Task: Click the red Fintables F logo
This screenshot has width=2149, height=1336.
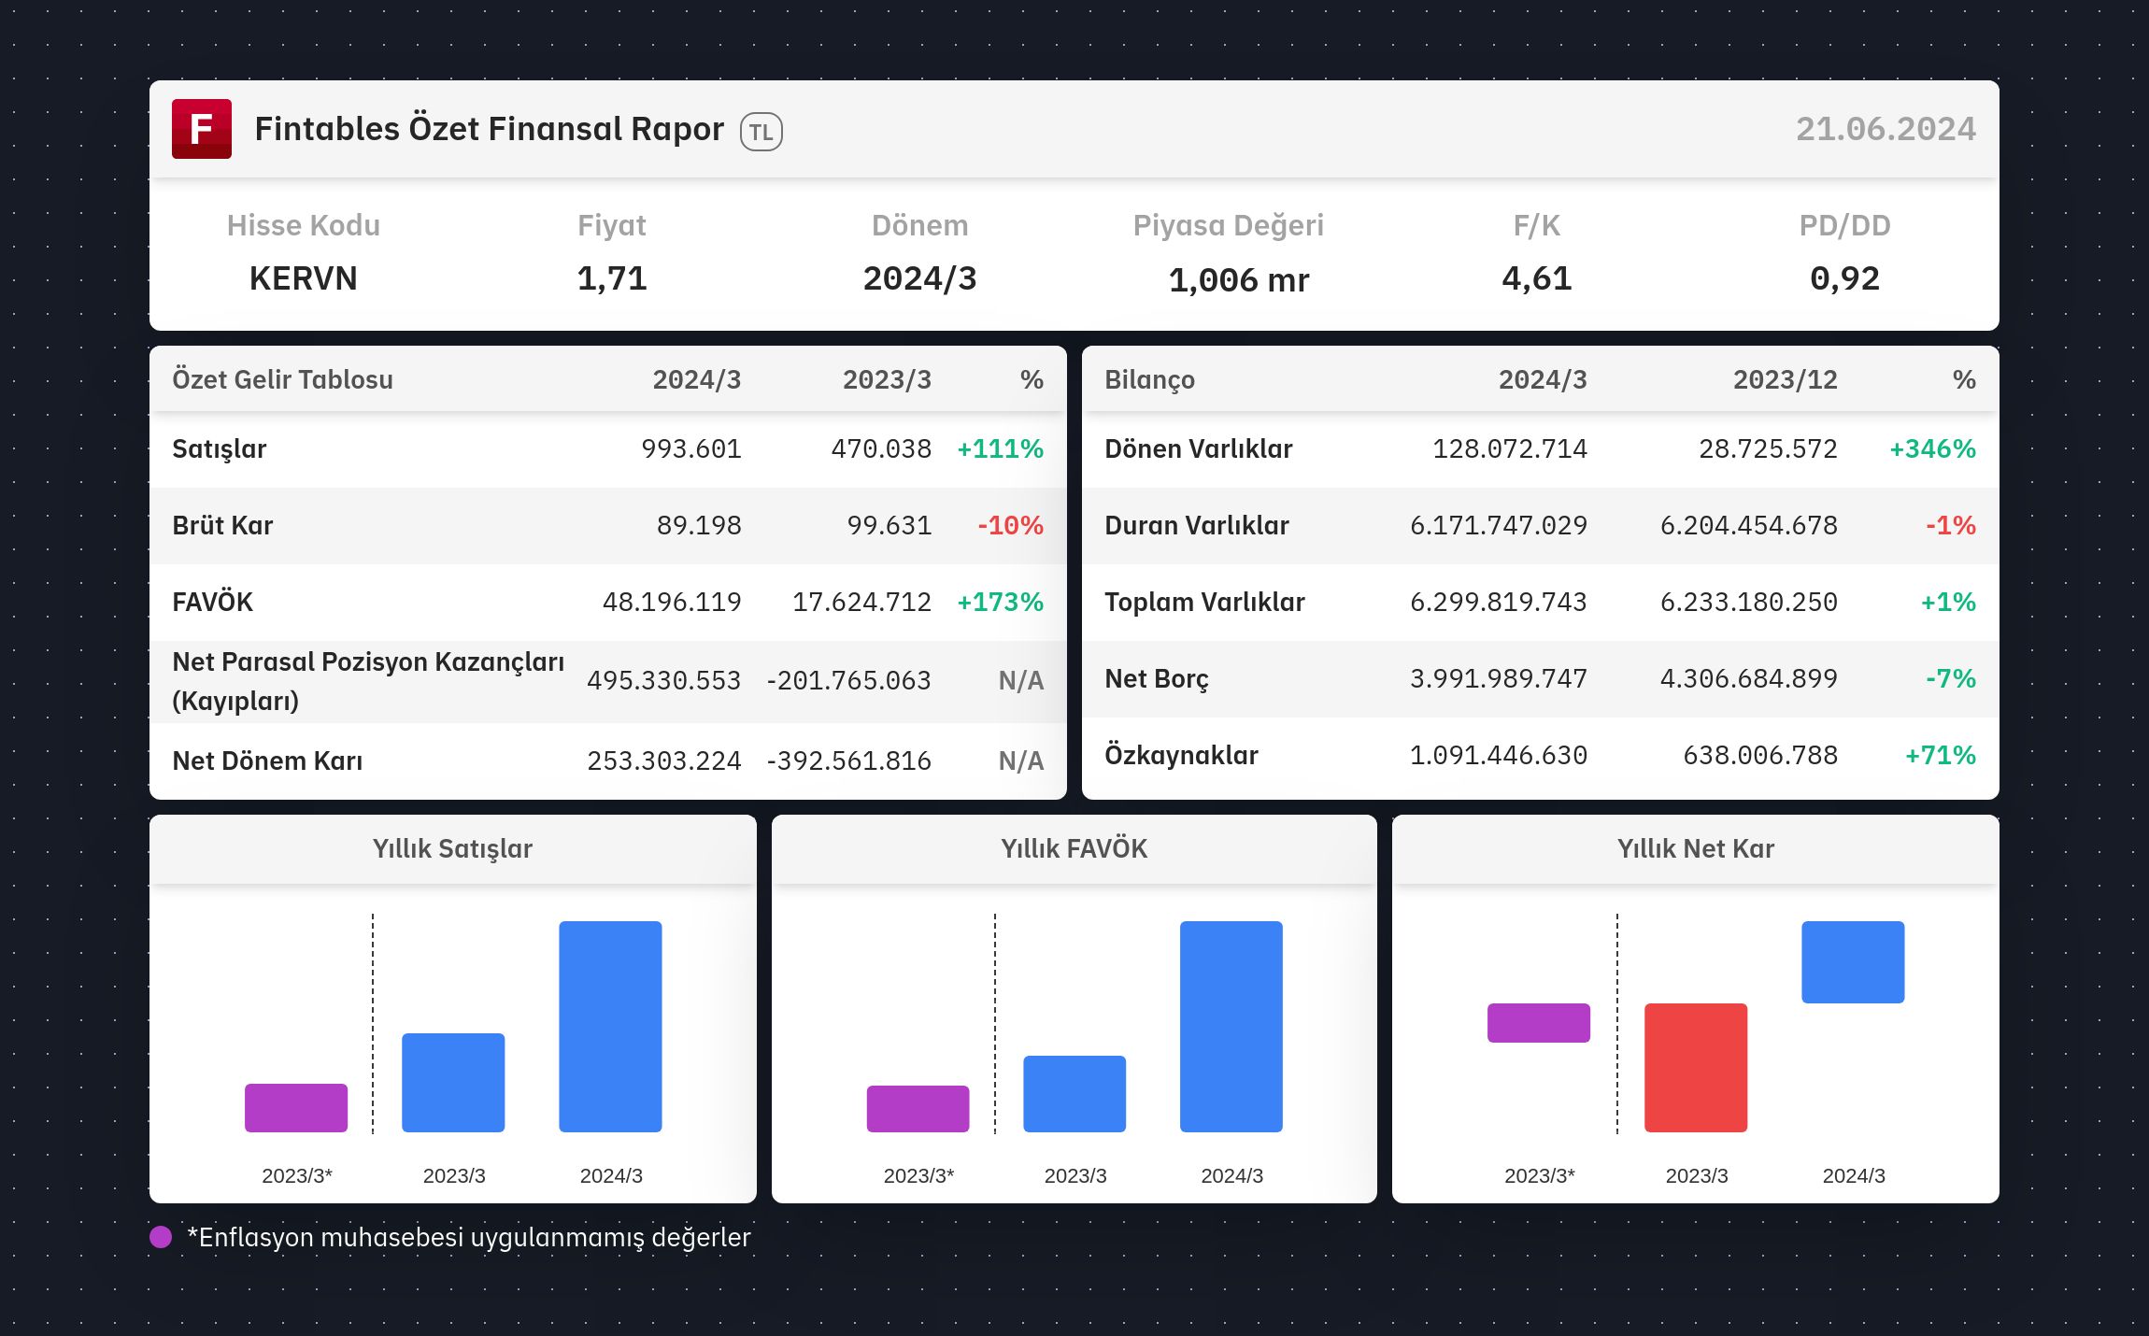Action: (202, 129)
